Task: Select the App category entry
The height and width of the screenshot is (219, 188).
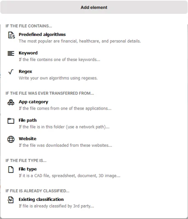Action: click(33, 102)
